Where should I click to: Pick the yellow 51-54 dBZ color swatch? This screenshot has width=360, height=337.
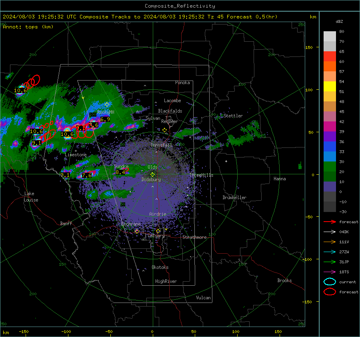click(x=330, y=87)
